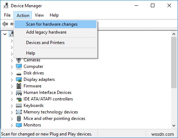Choose Scan for hardware changes
Image resolution: width=178 pixels, height=138 pixels.
click(55, 24)
